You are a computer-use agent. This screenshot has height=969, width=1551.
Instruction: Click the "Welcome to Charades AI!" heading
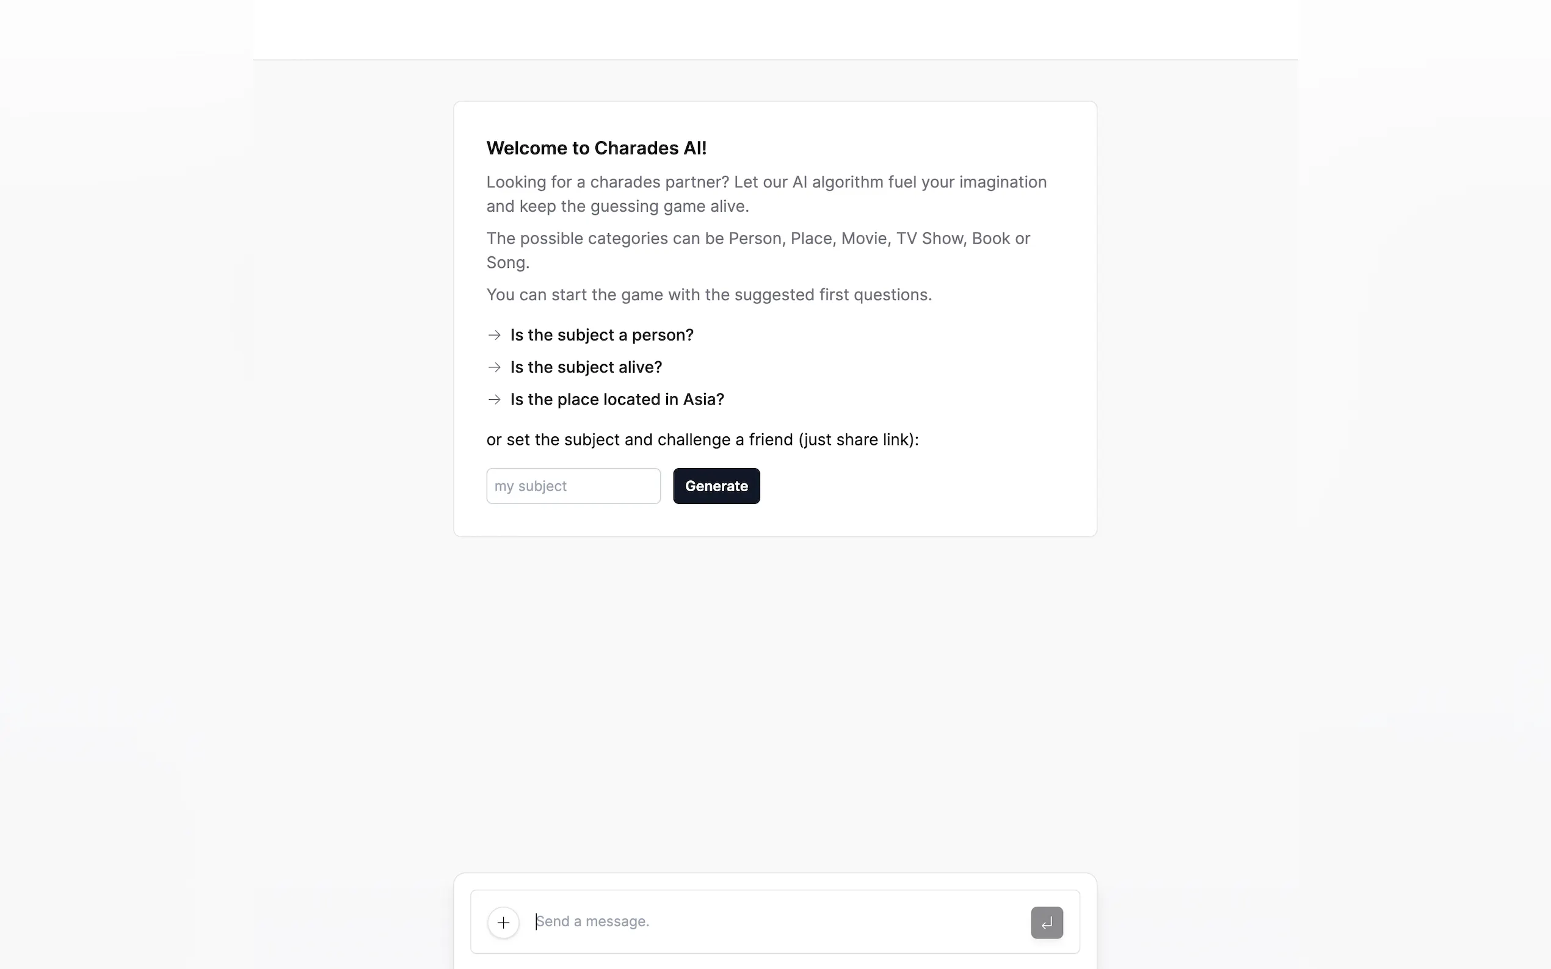click(597, 148)
